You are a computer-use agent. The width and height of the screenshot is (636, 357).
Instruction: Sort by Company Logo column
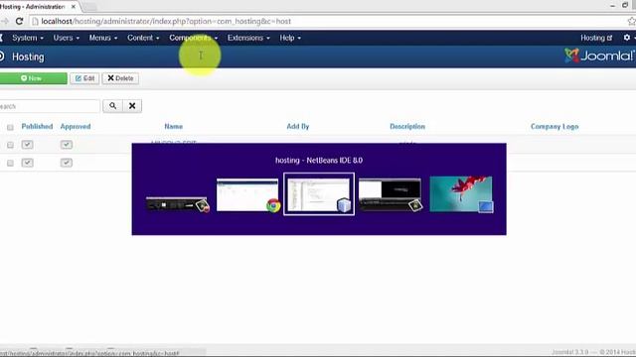point(555,126)
